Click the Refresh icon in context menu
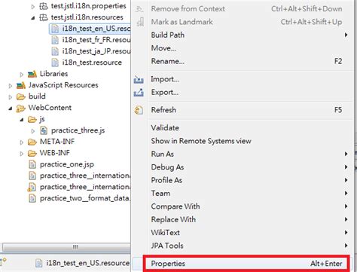The height and width of the screenshot is (272, 357). click(x=139, y=110)
